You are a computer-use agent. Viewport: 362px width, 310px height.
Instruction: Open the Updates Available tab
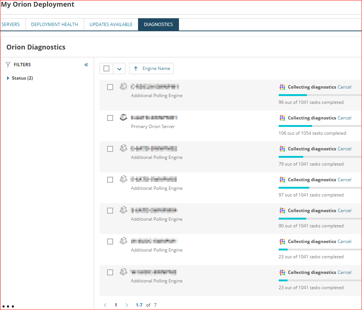(111, 24)
